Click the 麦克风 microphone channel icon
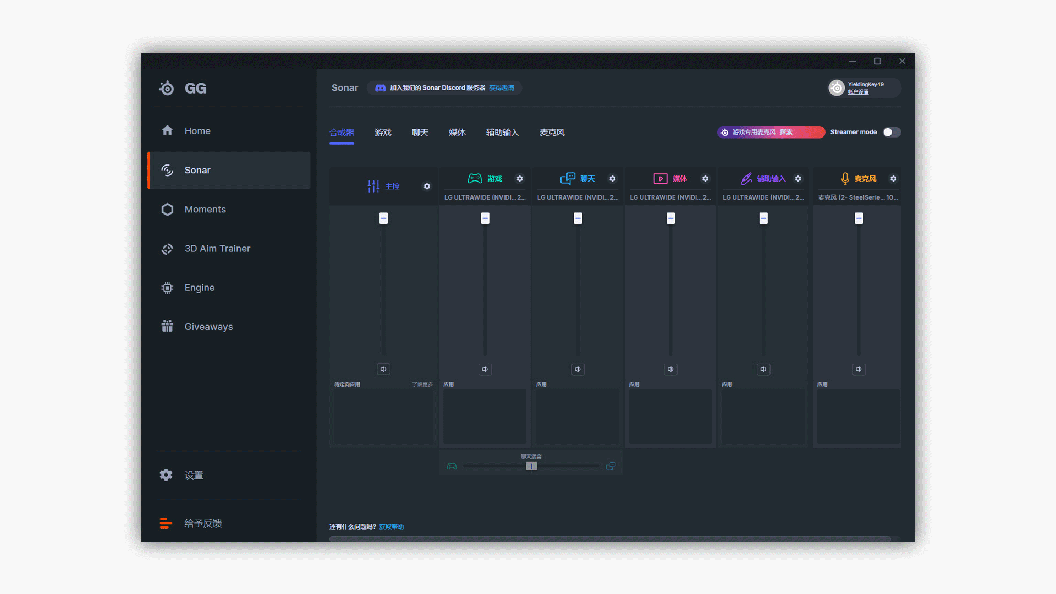Image resolution: width=1056 pixels, height=594 pixels. click(845, 178)
